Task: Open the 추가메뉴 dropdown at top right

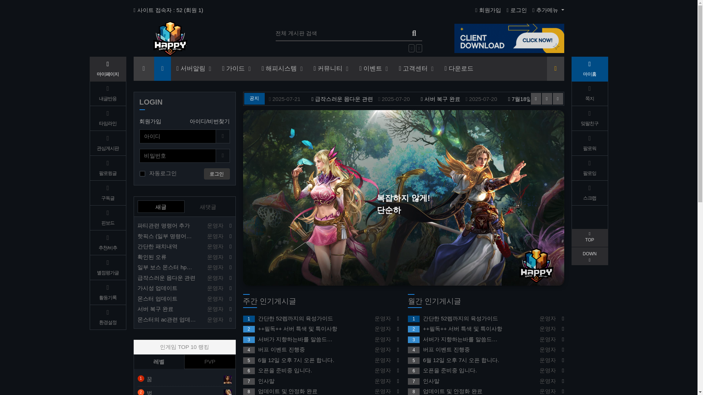Action: point(548,10)
